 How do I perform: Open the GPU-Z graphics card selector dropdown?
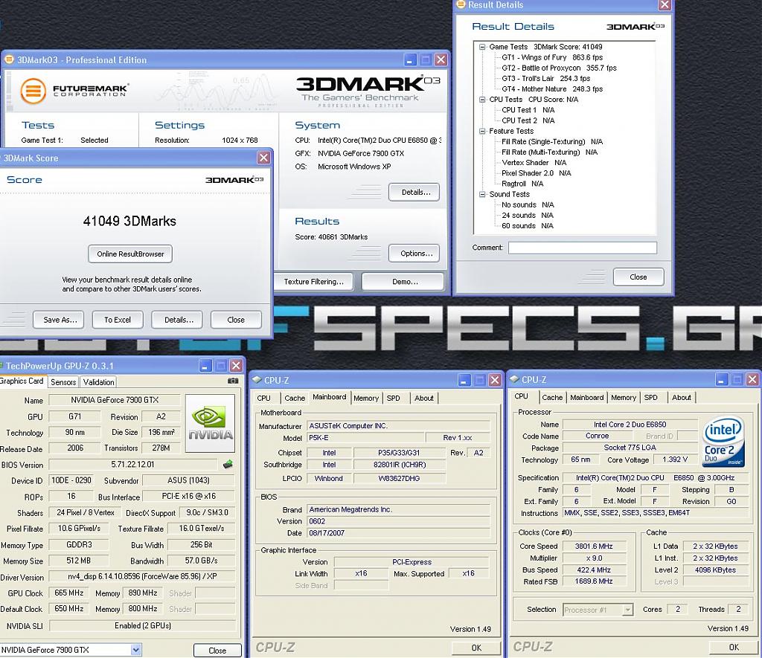click(x=136, y=650)
